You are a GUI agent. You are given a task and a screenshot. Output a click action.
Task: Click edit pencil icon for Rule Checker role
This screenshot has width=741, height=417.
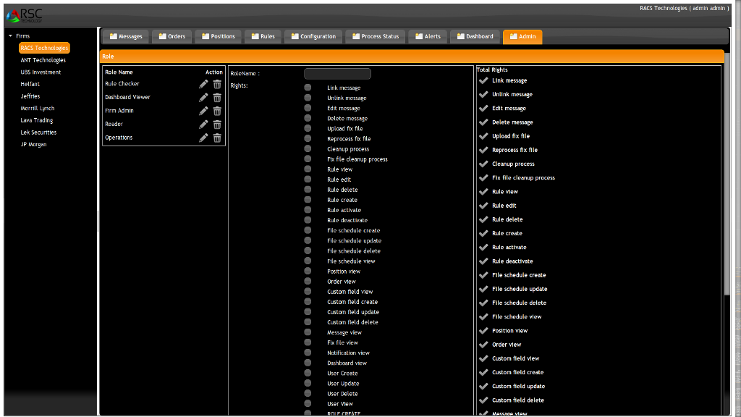coord(203,84)
